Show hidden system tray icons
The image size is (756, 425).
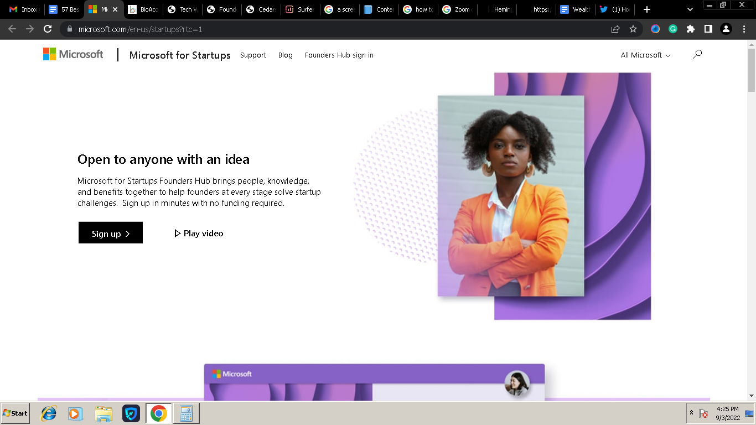point(691,413)
